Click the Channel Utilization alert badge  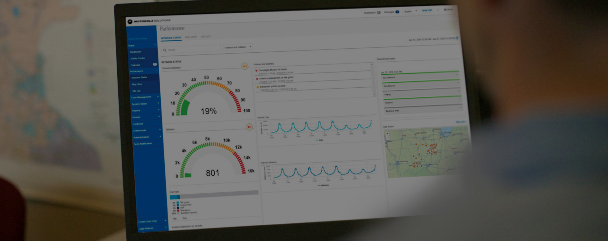[245, 66]
